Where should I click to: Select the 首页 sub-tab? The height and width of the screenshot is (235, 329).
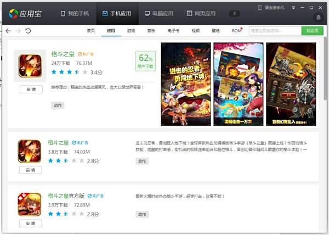coord(91,31)
